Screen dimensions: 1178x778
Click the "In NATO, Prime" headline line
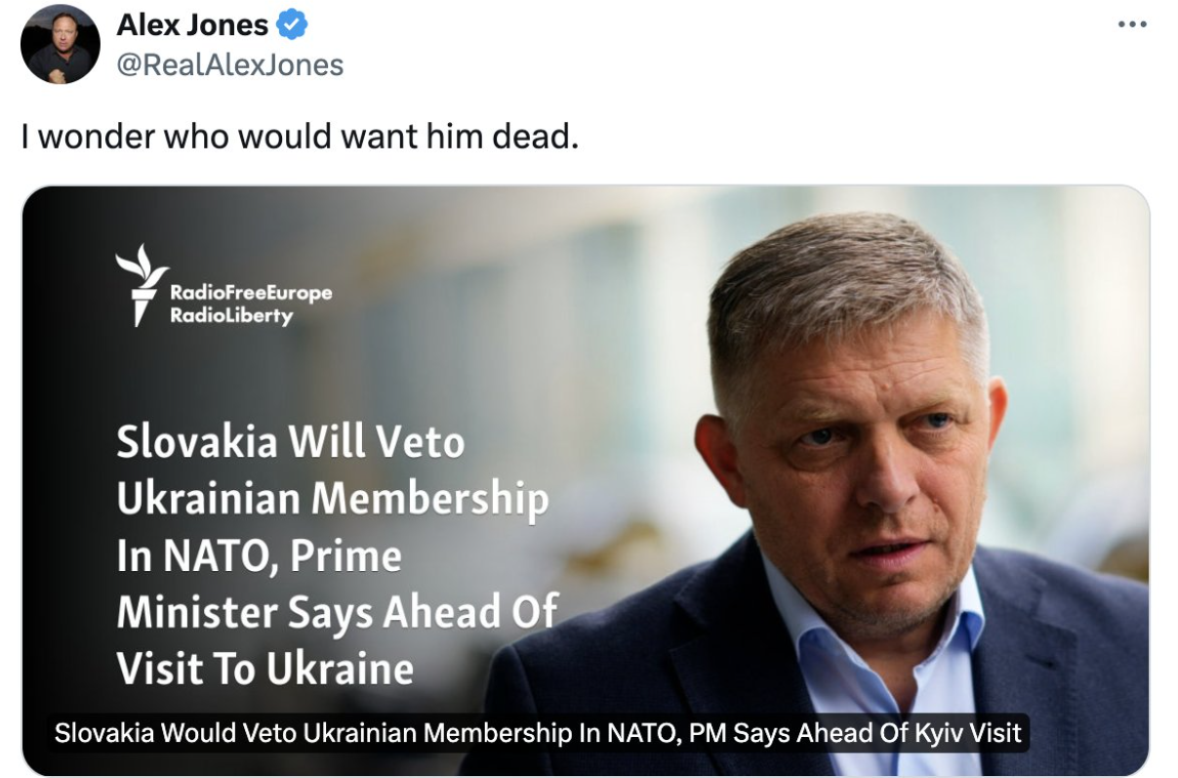tap(259, 555)
